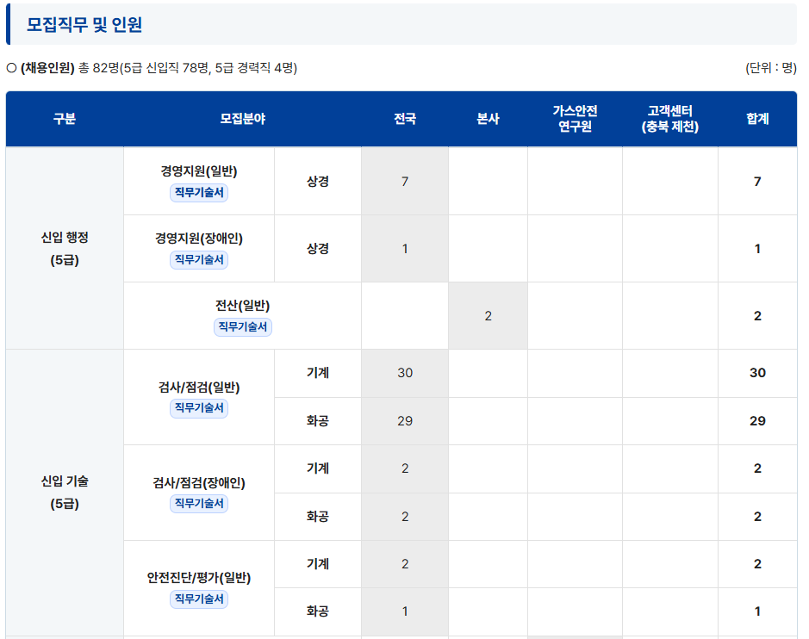809x639 pixels.
Task: Click 직무기술서 badge under 전산(일반)
Action: [242, 327]
